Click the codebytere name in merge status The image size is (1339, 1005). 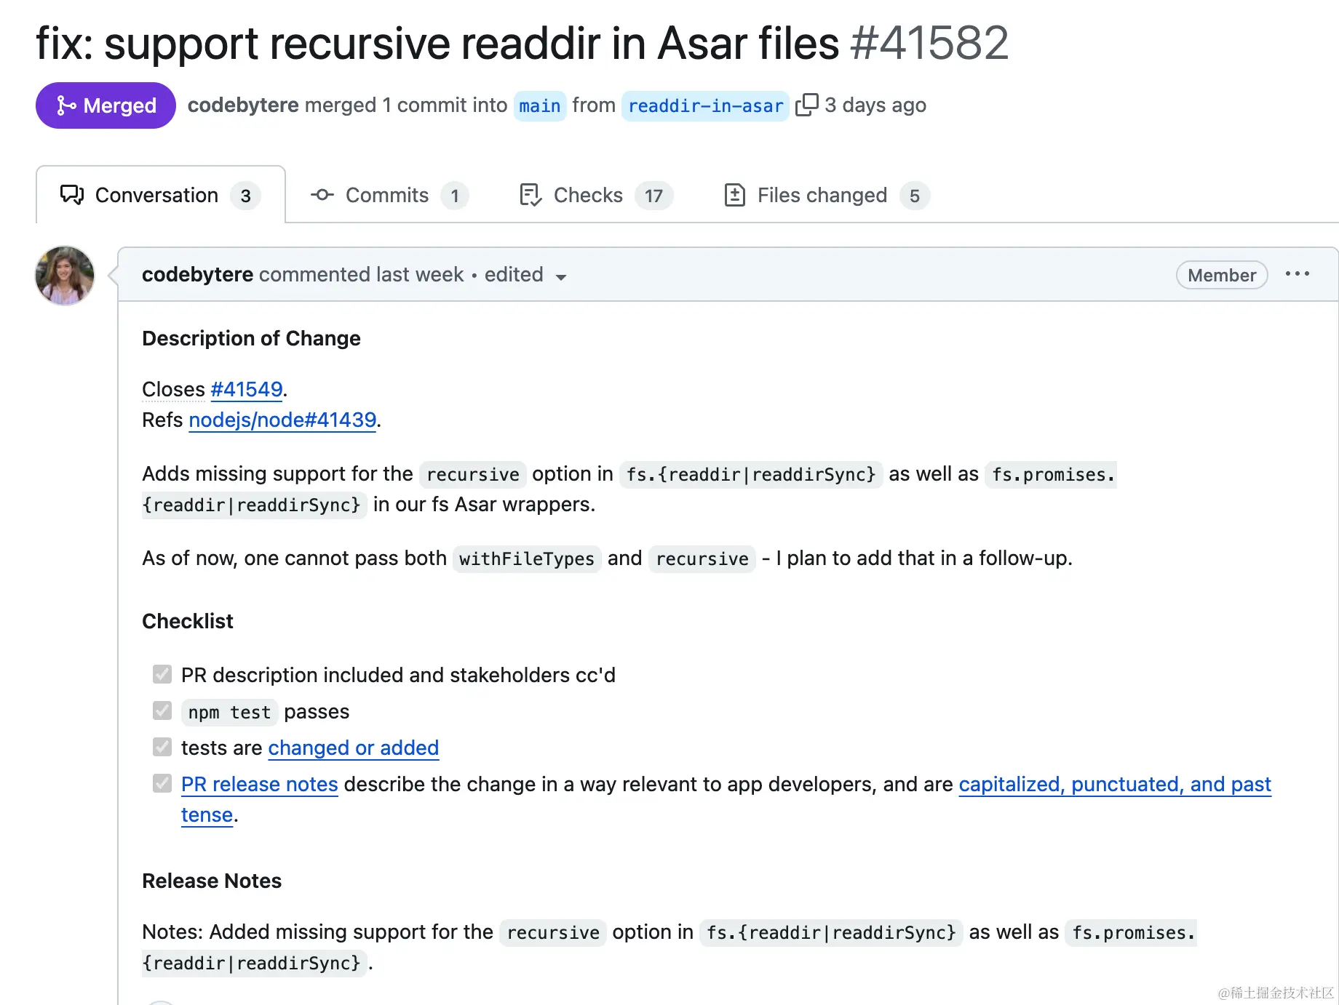[243, 105]
